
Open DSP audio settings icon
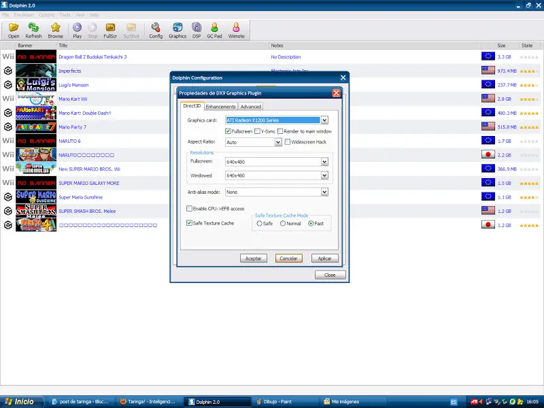pos(197,30)
